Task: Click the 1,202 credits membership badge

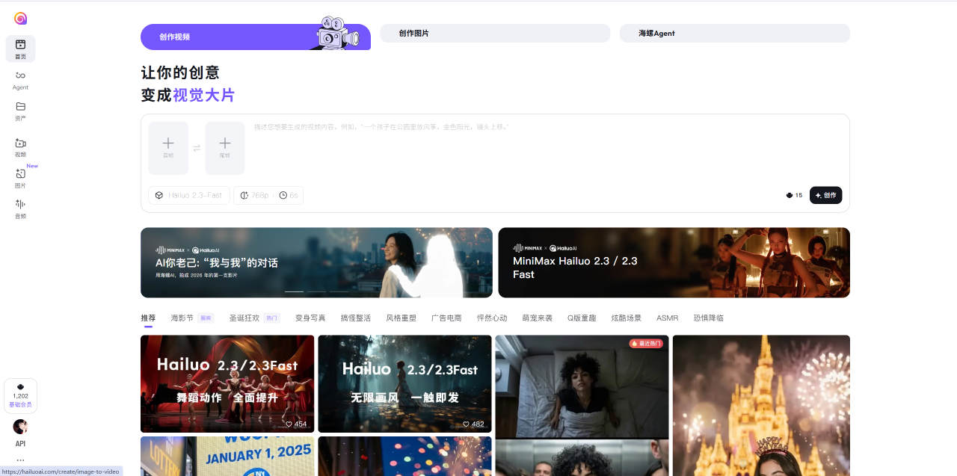Action: point(20,396)
